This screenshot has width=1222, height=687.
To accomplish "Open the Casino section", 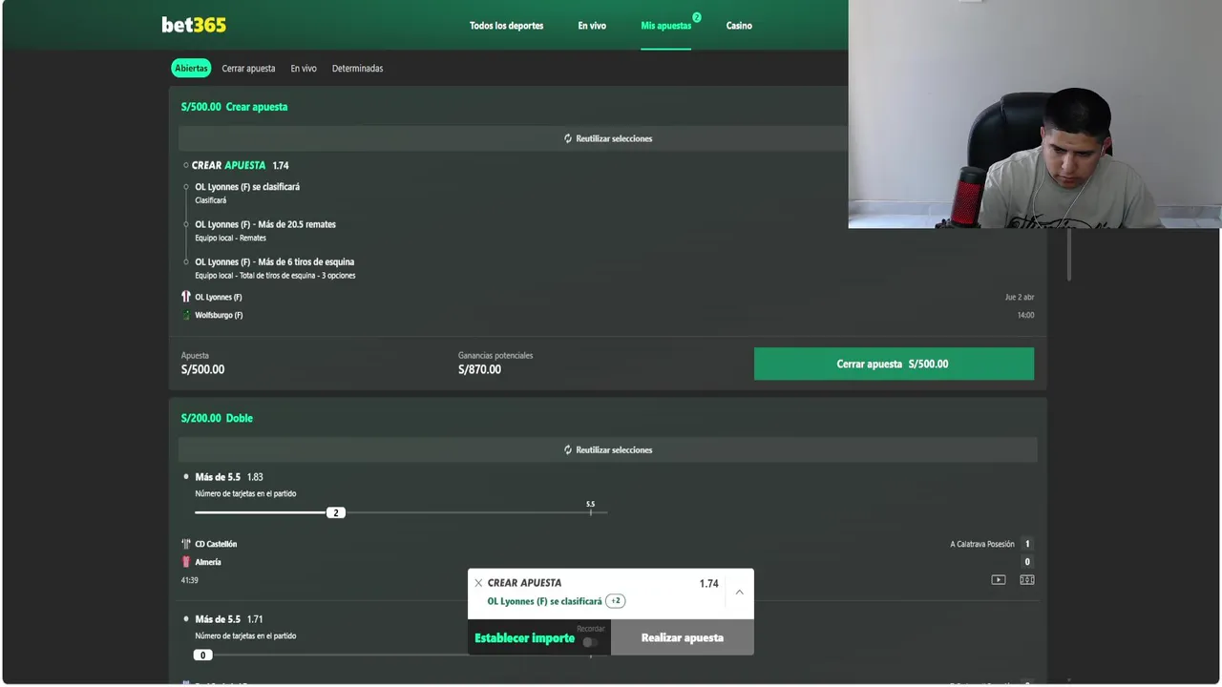I will (739, 26).
